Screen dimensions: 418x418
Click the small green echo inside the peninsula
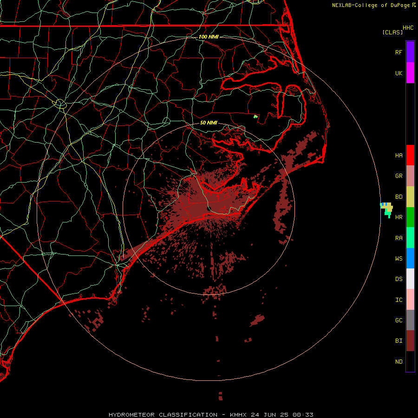tap(255, 117)
